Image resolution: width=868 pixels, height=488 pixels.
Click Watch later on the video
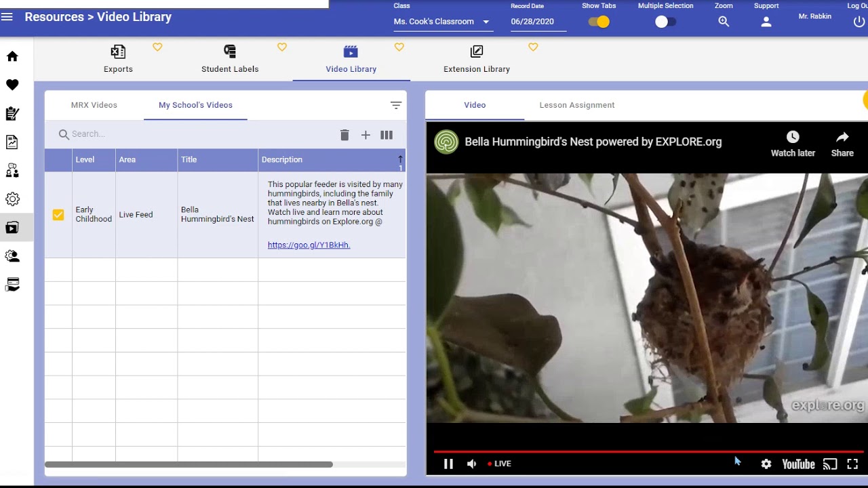793,144
